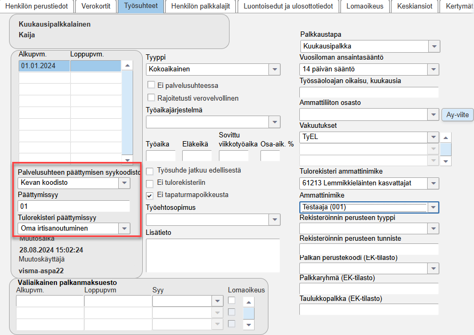The width and height of the screenshot is (474, 335).
Task: Expand the TyEL Vakuutukset dropdown
Action: click(433, 137)
